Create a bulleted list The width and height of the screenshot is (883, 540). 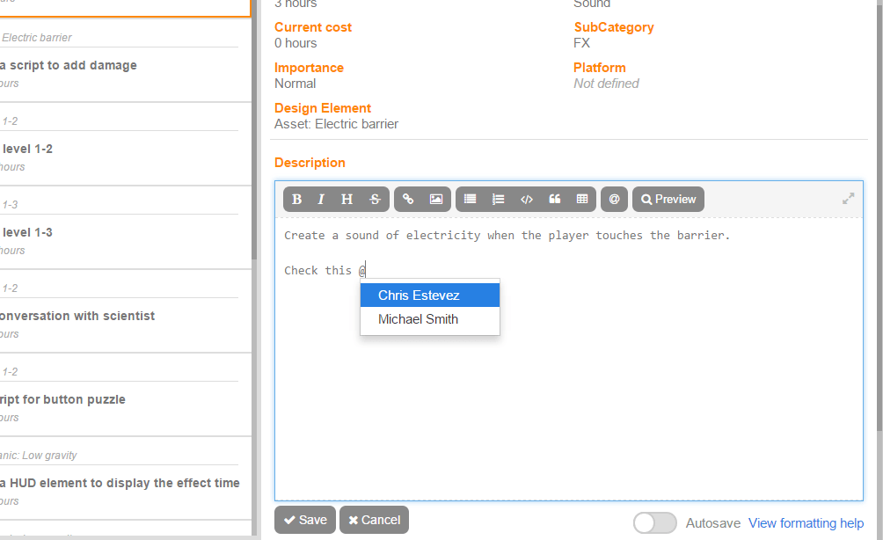(x=470, y=200)
